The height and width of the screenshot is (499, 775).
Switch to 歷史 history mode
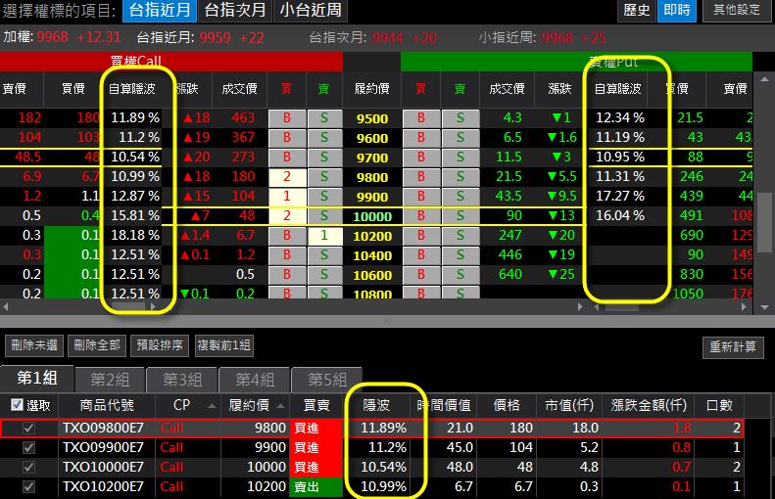tap(637, 10)
